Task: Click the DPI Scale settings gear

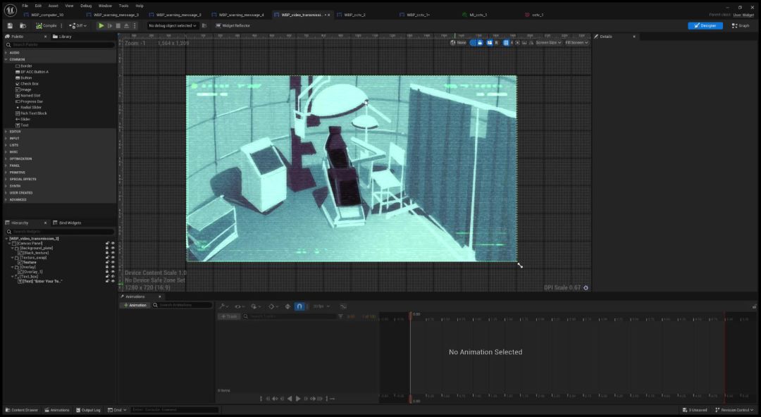Action: [586, 288]
